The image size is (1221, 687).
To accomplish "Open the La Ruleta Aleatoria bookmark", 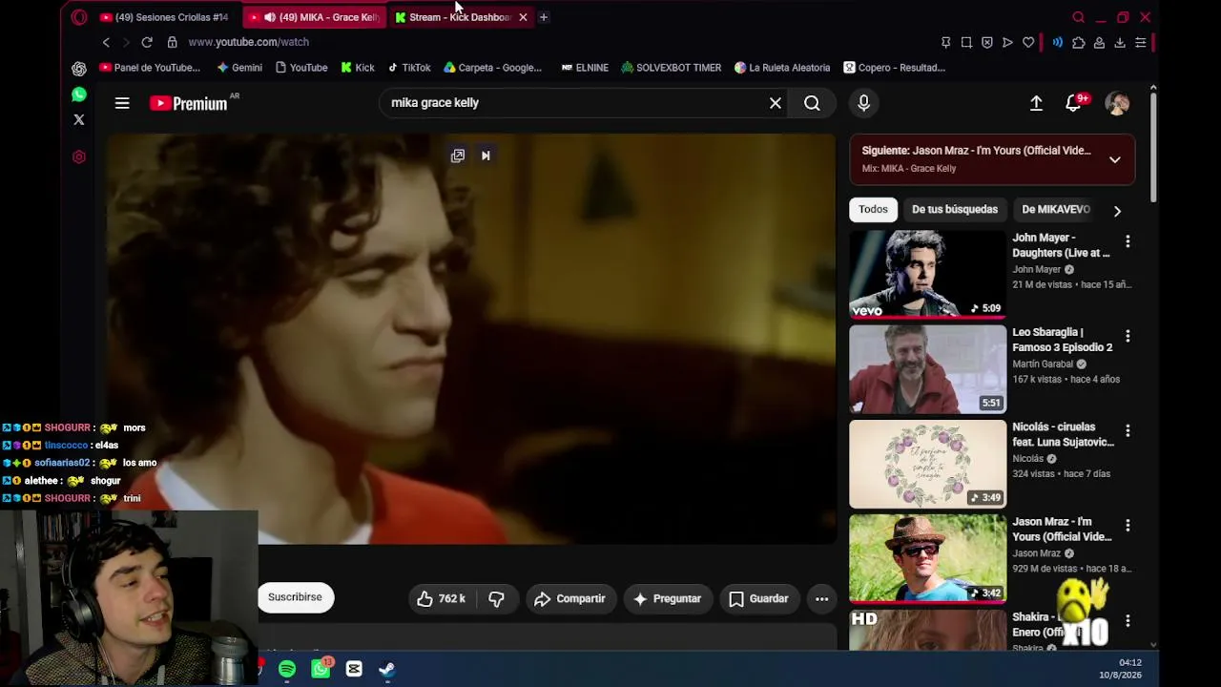I will [782, 68].
